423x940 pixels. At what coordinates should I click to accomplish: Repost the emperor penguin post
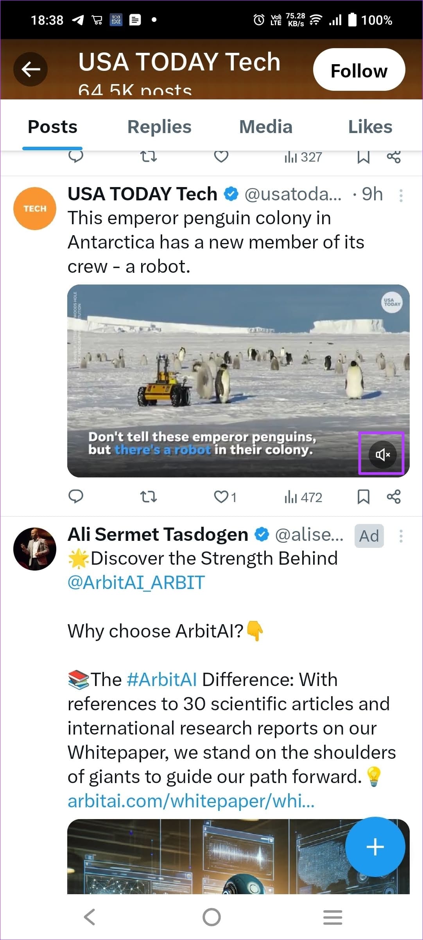click(x=149, y=497)
